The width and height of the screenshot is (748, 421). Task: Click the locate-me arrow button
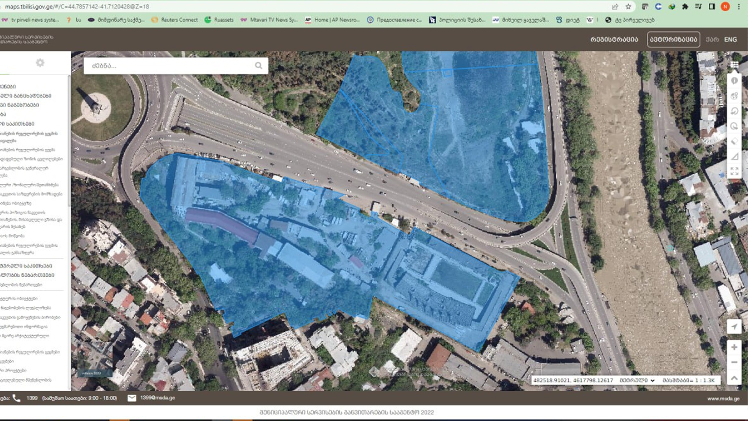(734, 327)
